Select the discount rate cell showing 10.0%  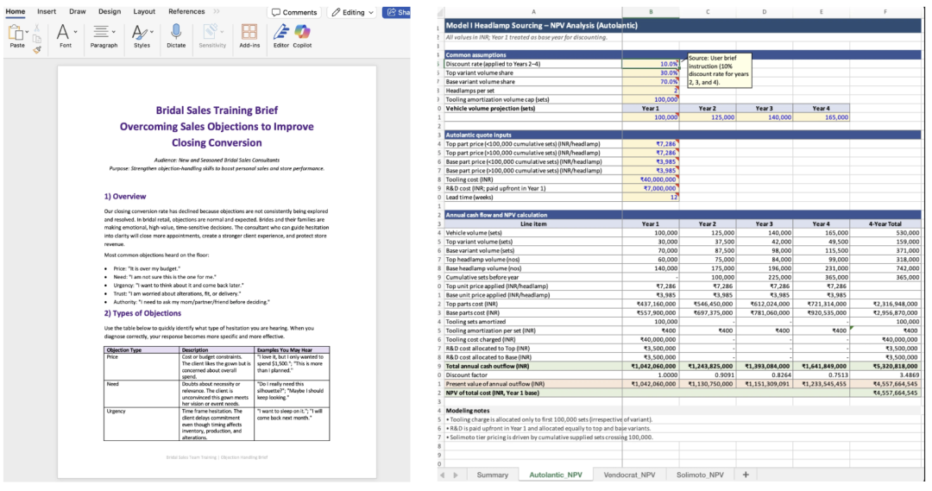(x=650, y=64)
